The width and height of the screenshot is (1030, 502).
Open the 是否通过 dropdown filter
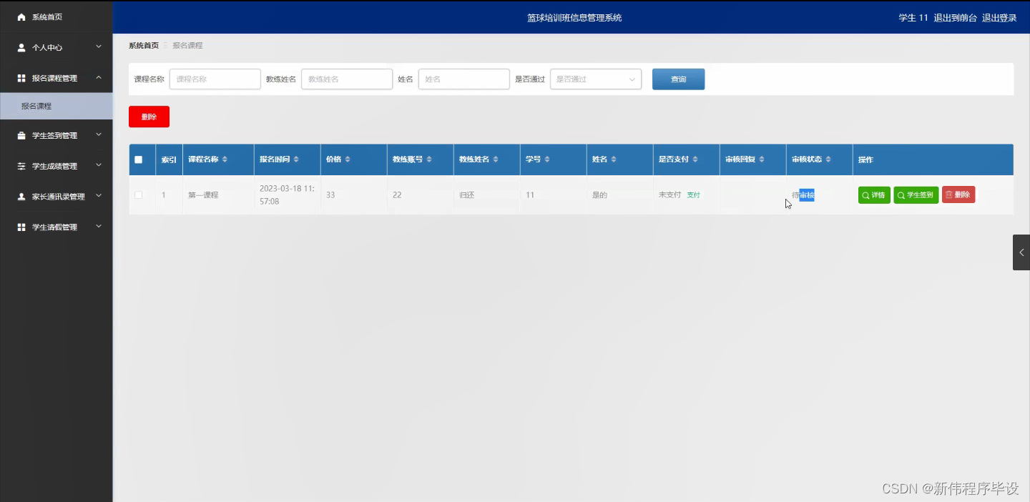tap(596, 79)
